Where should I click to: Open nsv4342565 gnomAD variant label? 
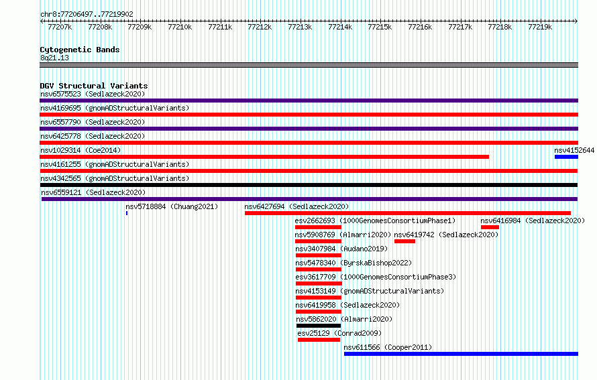[115, 178]
